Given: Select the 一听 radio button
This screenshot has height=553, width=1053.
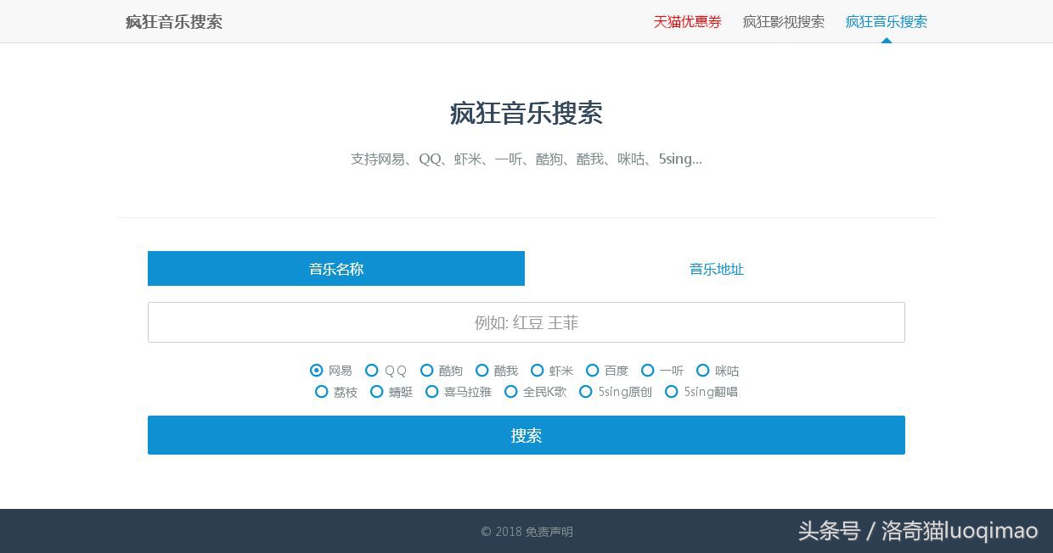Looking at the screenshot, I should pyautogui.click(x=648, y=371).
